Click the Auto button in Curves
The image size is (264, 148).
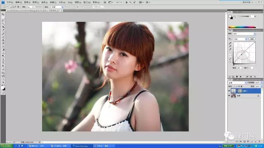252,39
